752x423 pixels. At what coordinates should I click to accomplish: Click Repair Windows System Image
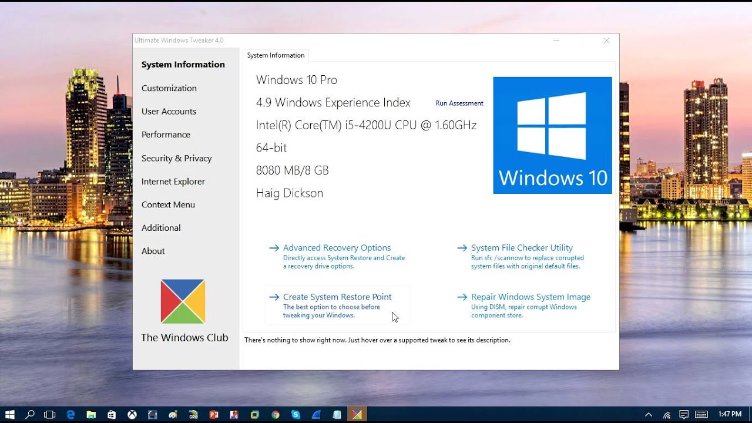click(525, 305)
